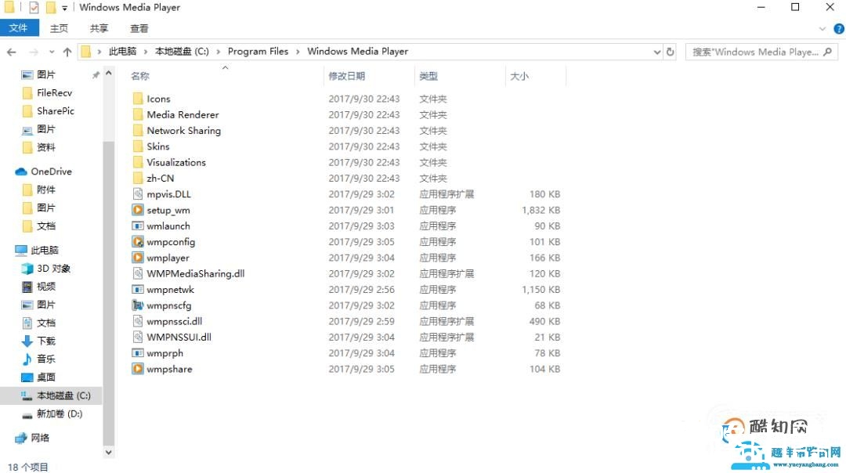Click the OneDrive cloud icon in sidebar
The height and width of the screenshot is (473, 846).
[x=21, y=172]
